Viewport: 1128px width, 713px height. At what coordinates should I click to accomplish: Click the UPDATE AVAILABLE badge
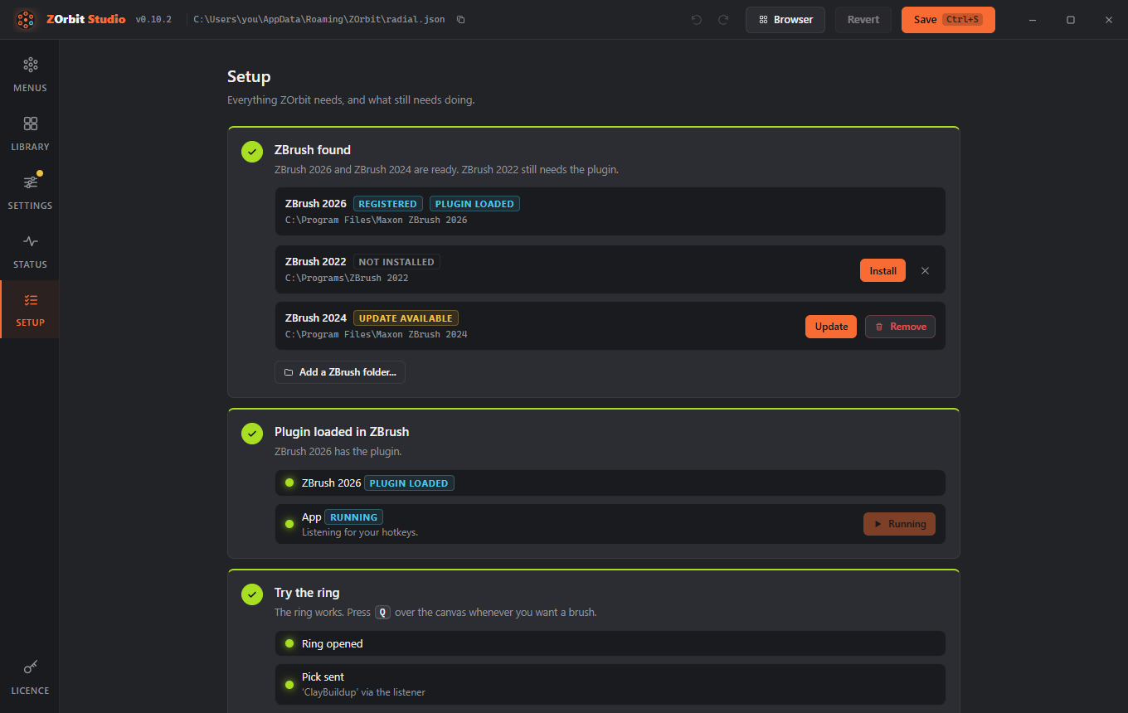[x=406, y=318]
